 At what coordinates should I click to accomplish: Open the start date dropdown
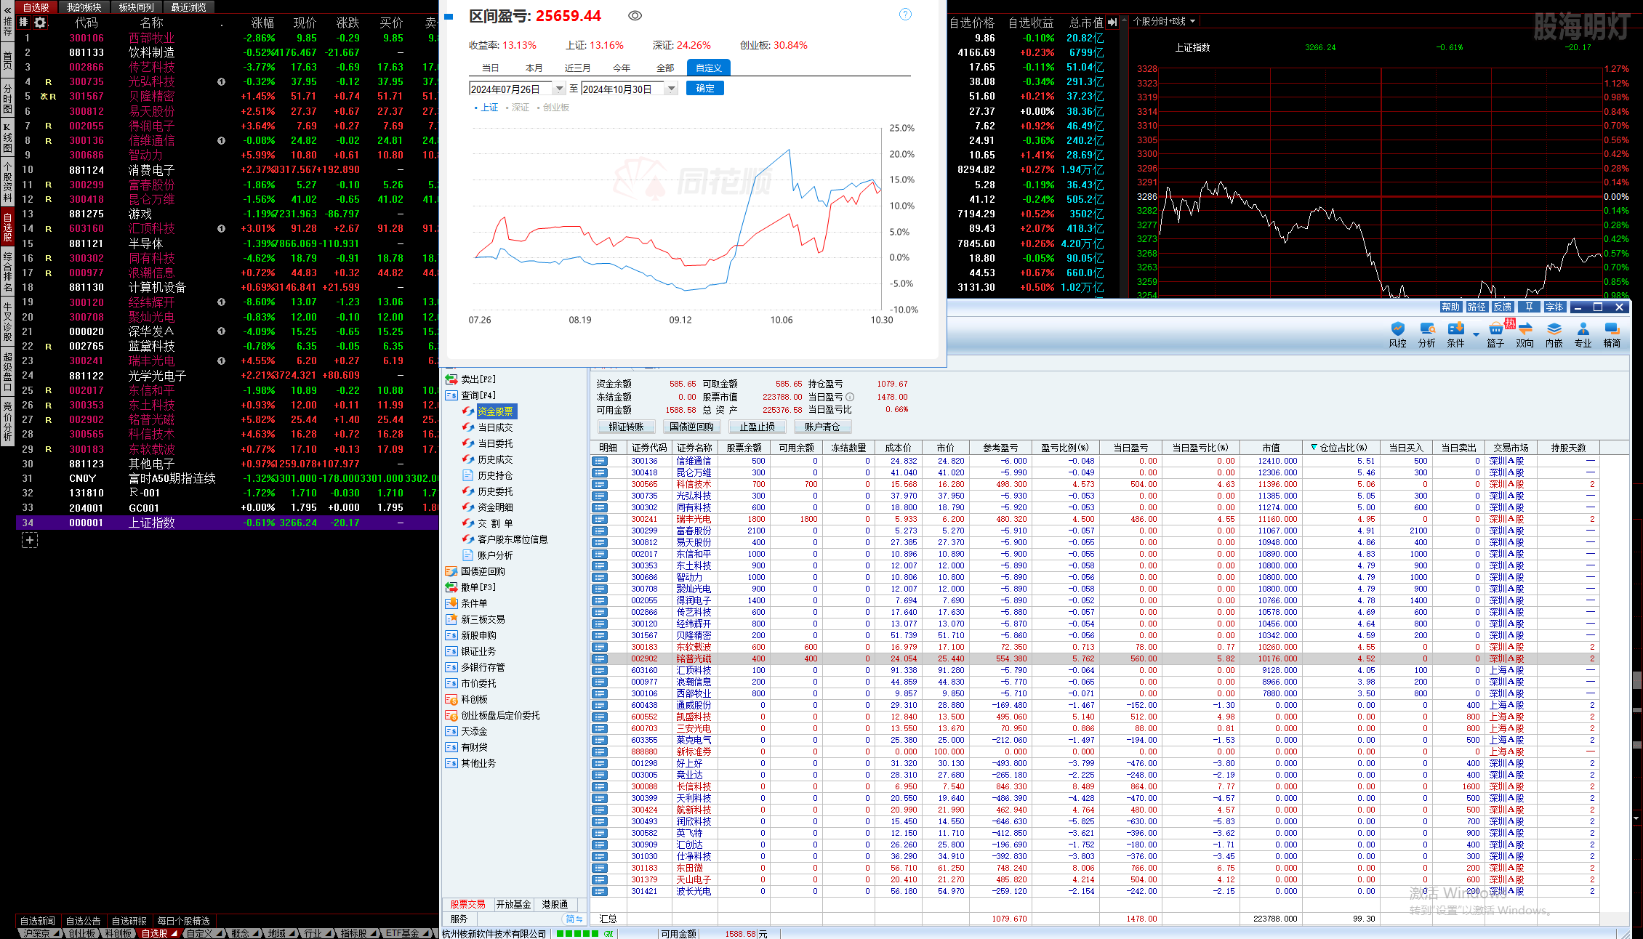[x=559, y=89]
